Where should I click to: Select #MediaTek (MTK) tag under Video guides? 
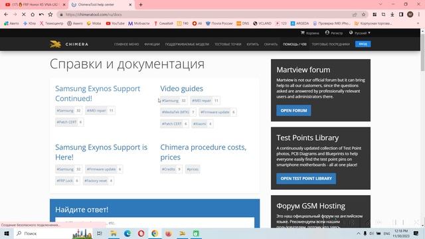point(178,112)
